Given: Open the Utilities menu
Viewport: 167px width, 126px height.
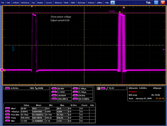Looking at the screenshot, I should pyautogui.click(x=99, y=3).
